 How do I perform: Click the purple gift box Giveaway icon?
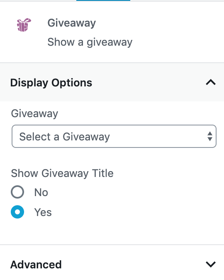pyautogui.click(x=24, y=25)
